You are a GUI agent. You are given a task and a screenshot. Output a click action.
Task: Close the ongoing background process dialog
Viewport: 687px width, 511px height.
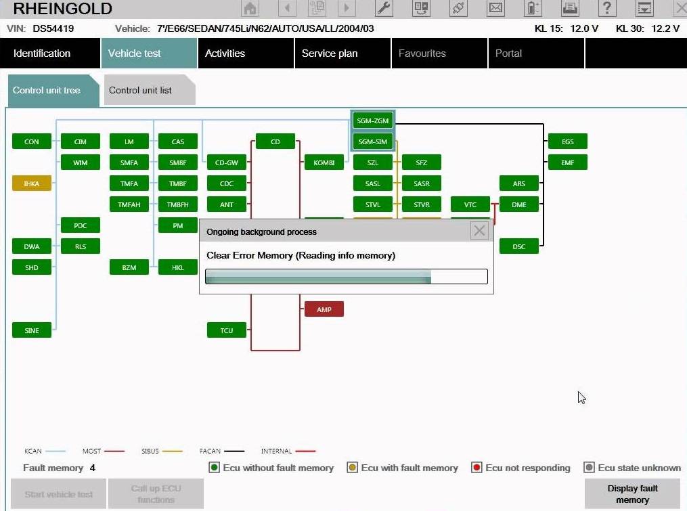pyautogui.click(x=479, y=231)
